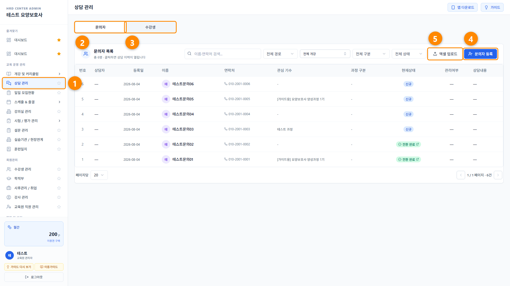
Task: Open the per-page 20 selector
Action: click(x=99, y=175)
